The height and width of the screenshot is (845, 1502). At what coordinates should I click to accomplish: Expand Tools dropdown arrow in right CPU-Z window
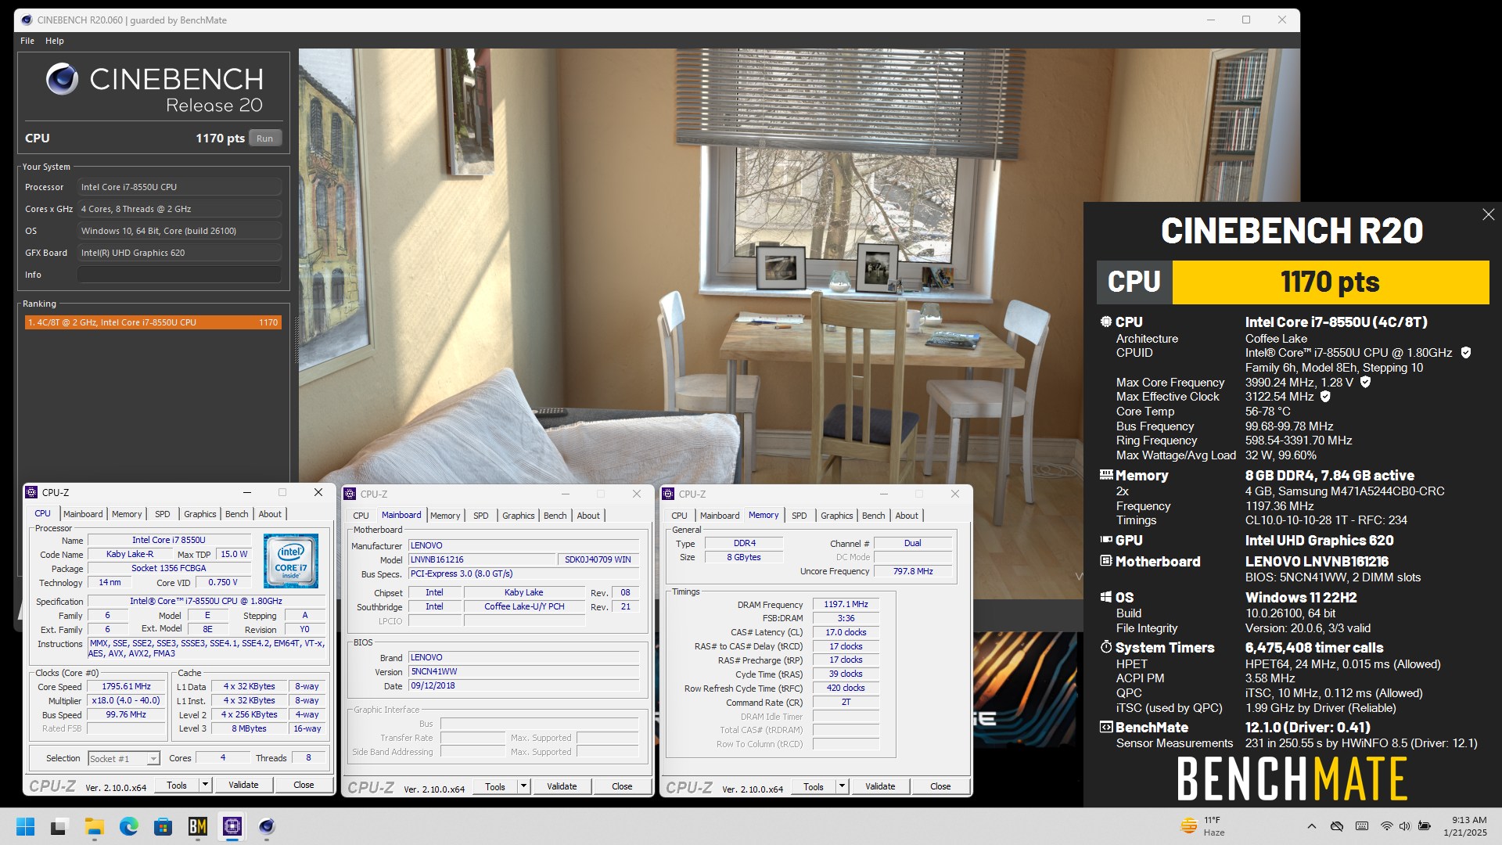click(842, 786)
